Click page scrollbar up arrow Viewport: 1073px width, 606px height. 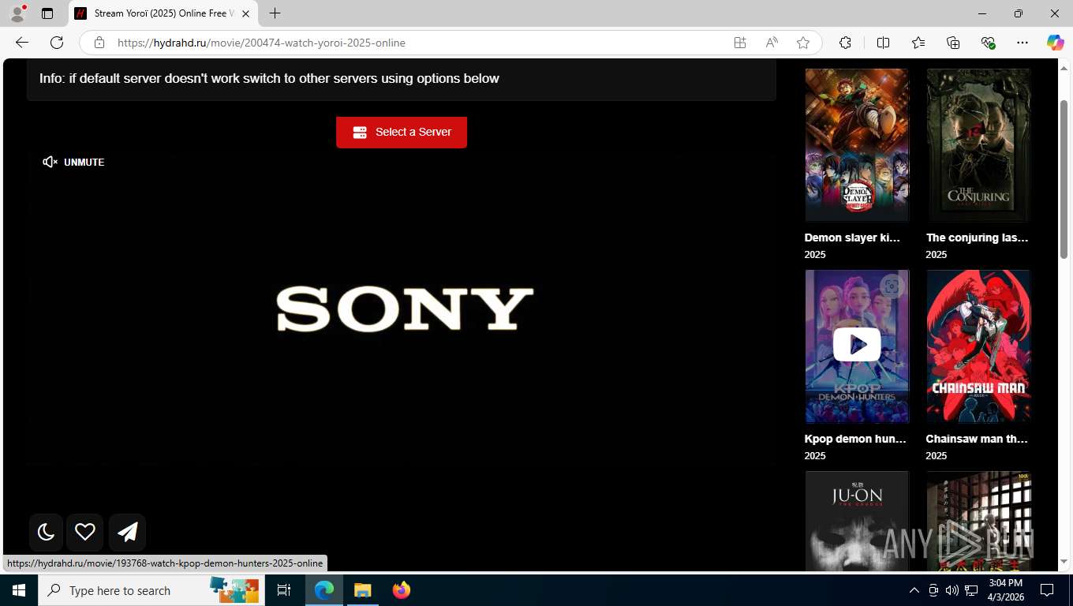pyautogui.click(x=1064, y=67)
